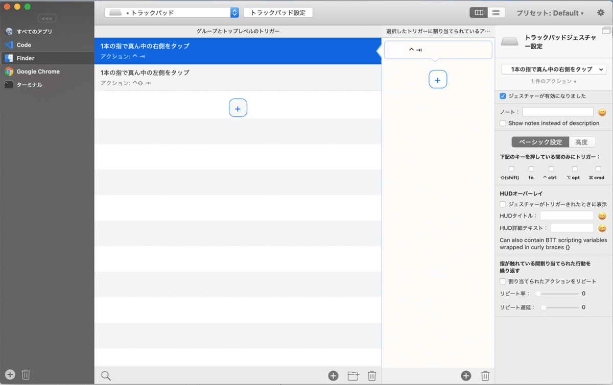Select Code app in sidebar
This screenshot has height=385, width=613.
pyautogui.click(x=47, y=45)
